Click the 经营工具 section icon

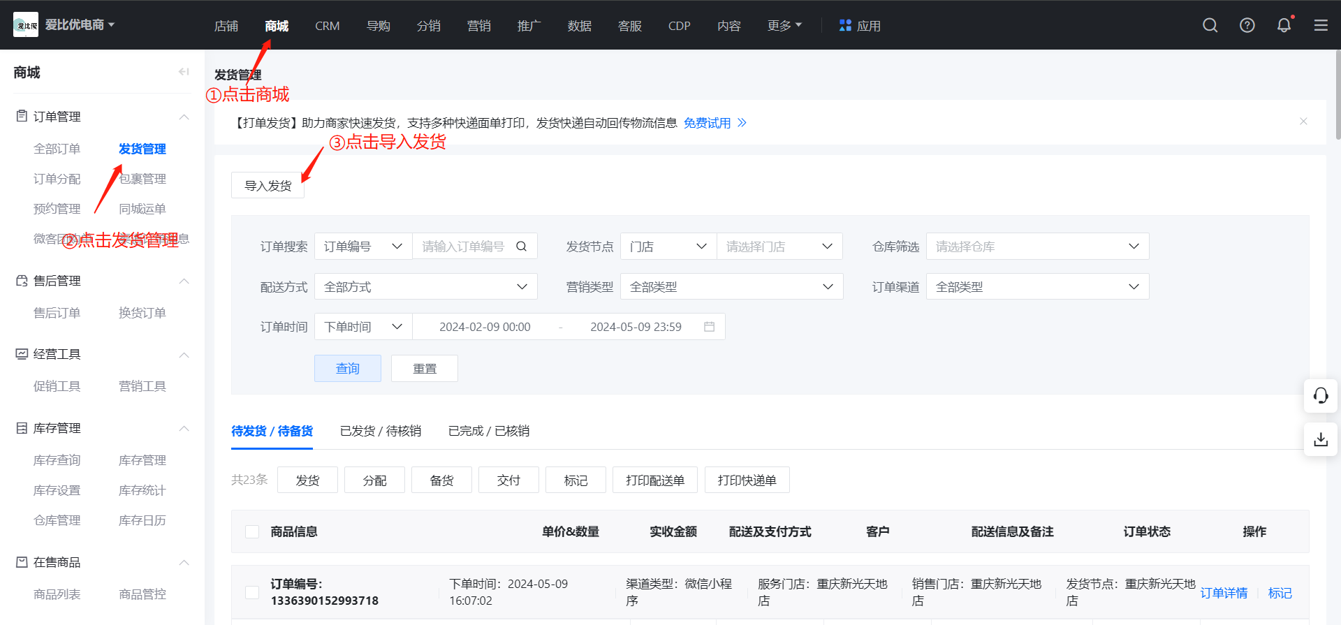pos(22,353)
